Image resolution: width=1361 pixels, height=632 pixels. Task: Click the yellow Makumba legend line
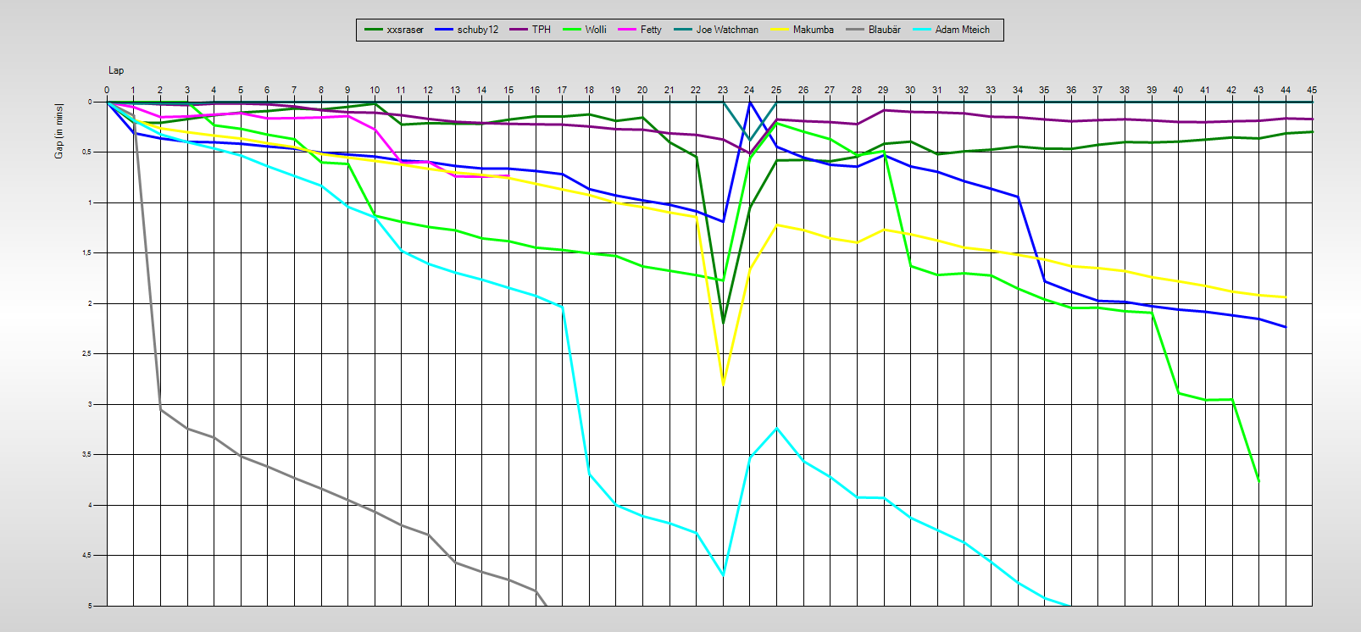(x=780, y=30)
